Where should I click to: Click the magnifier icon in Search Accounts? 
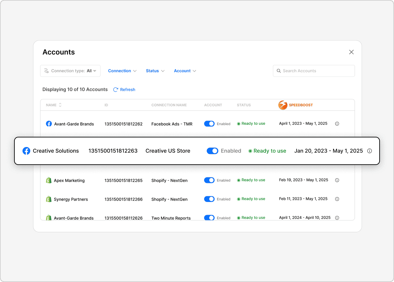(279, 71)
